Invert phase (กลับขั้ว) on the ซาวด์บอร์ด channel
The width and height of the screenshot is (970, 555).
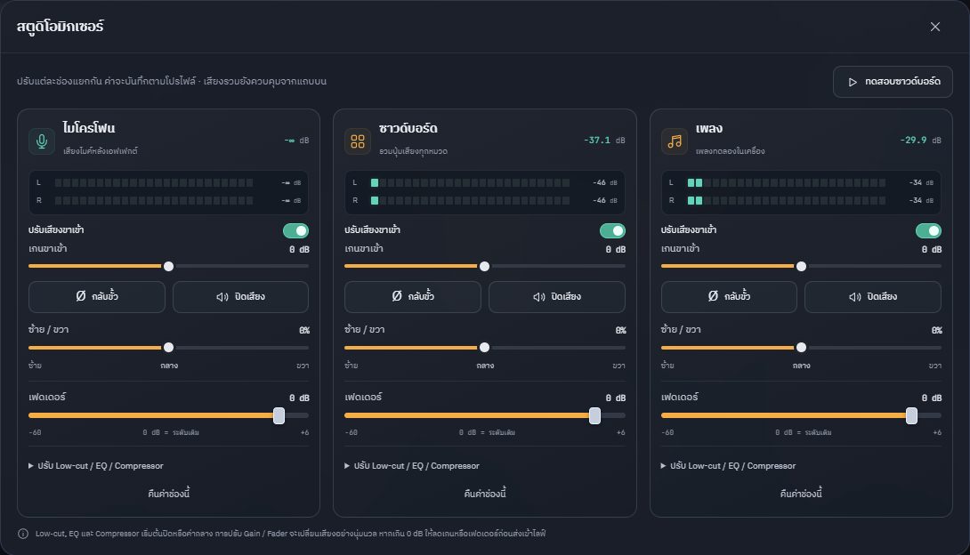tap(413, 297)
